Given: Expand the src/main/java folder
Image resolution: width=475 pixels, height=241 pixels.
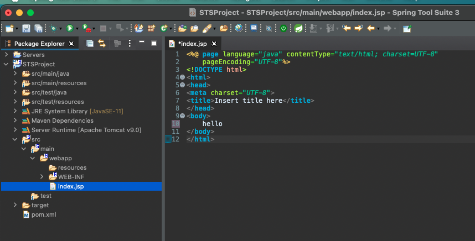Looking at the screenshot, I should pyautogui.click(x=15, y=74).
